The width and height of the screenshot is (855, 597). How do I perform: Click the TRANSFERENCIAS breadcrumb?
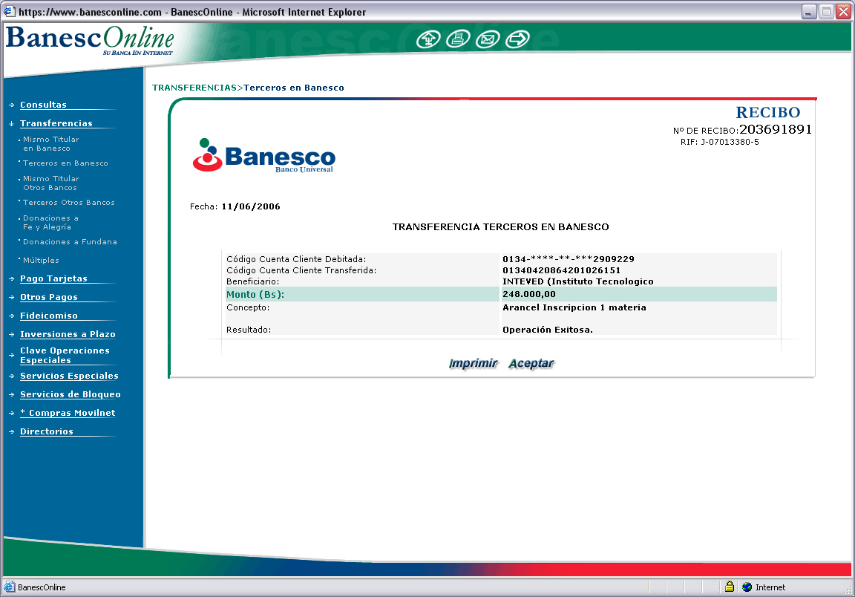(194, 88)
